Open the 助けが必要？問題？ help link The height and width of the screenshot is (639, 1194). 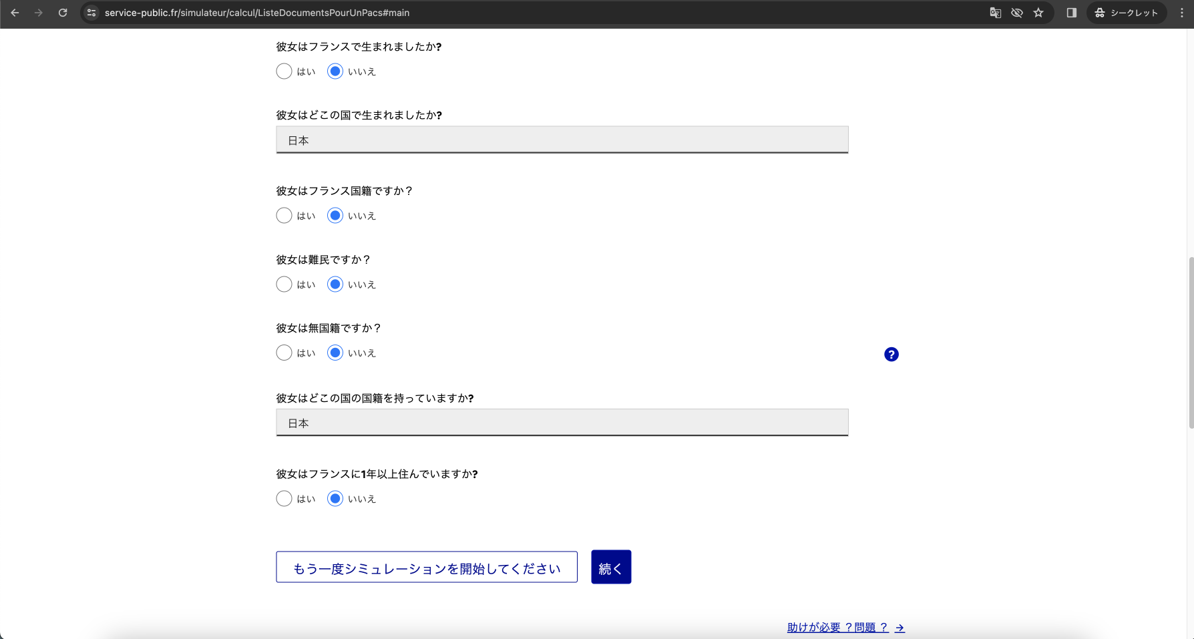coord(845,628)
